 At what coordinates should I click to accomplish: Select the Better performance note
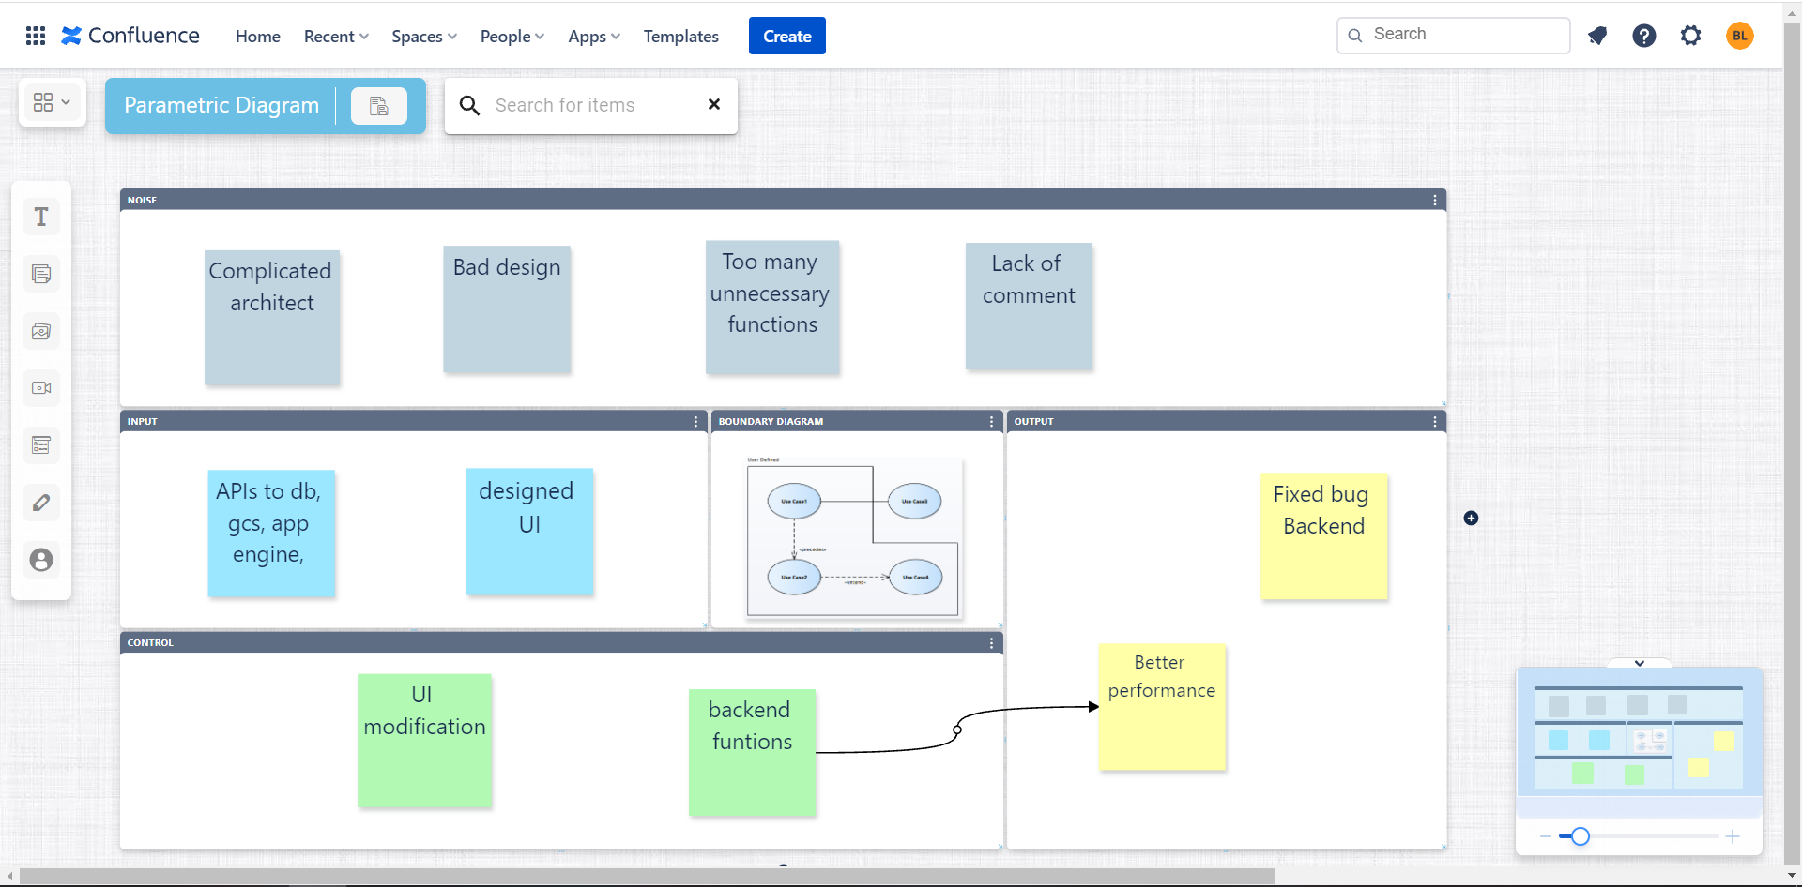(1162, 707)
